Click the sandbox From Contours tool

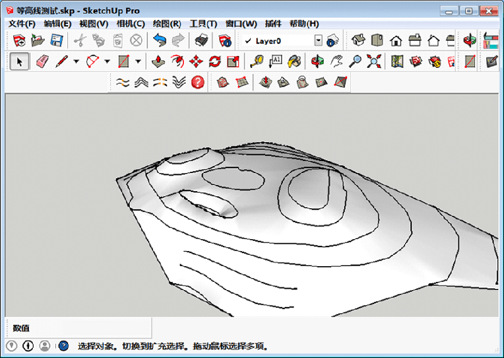[x=222, y=82]
